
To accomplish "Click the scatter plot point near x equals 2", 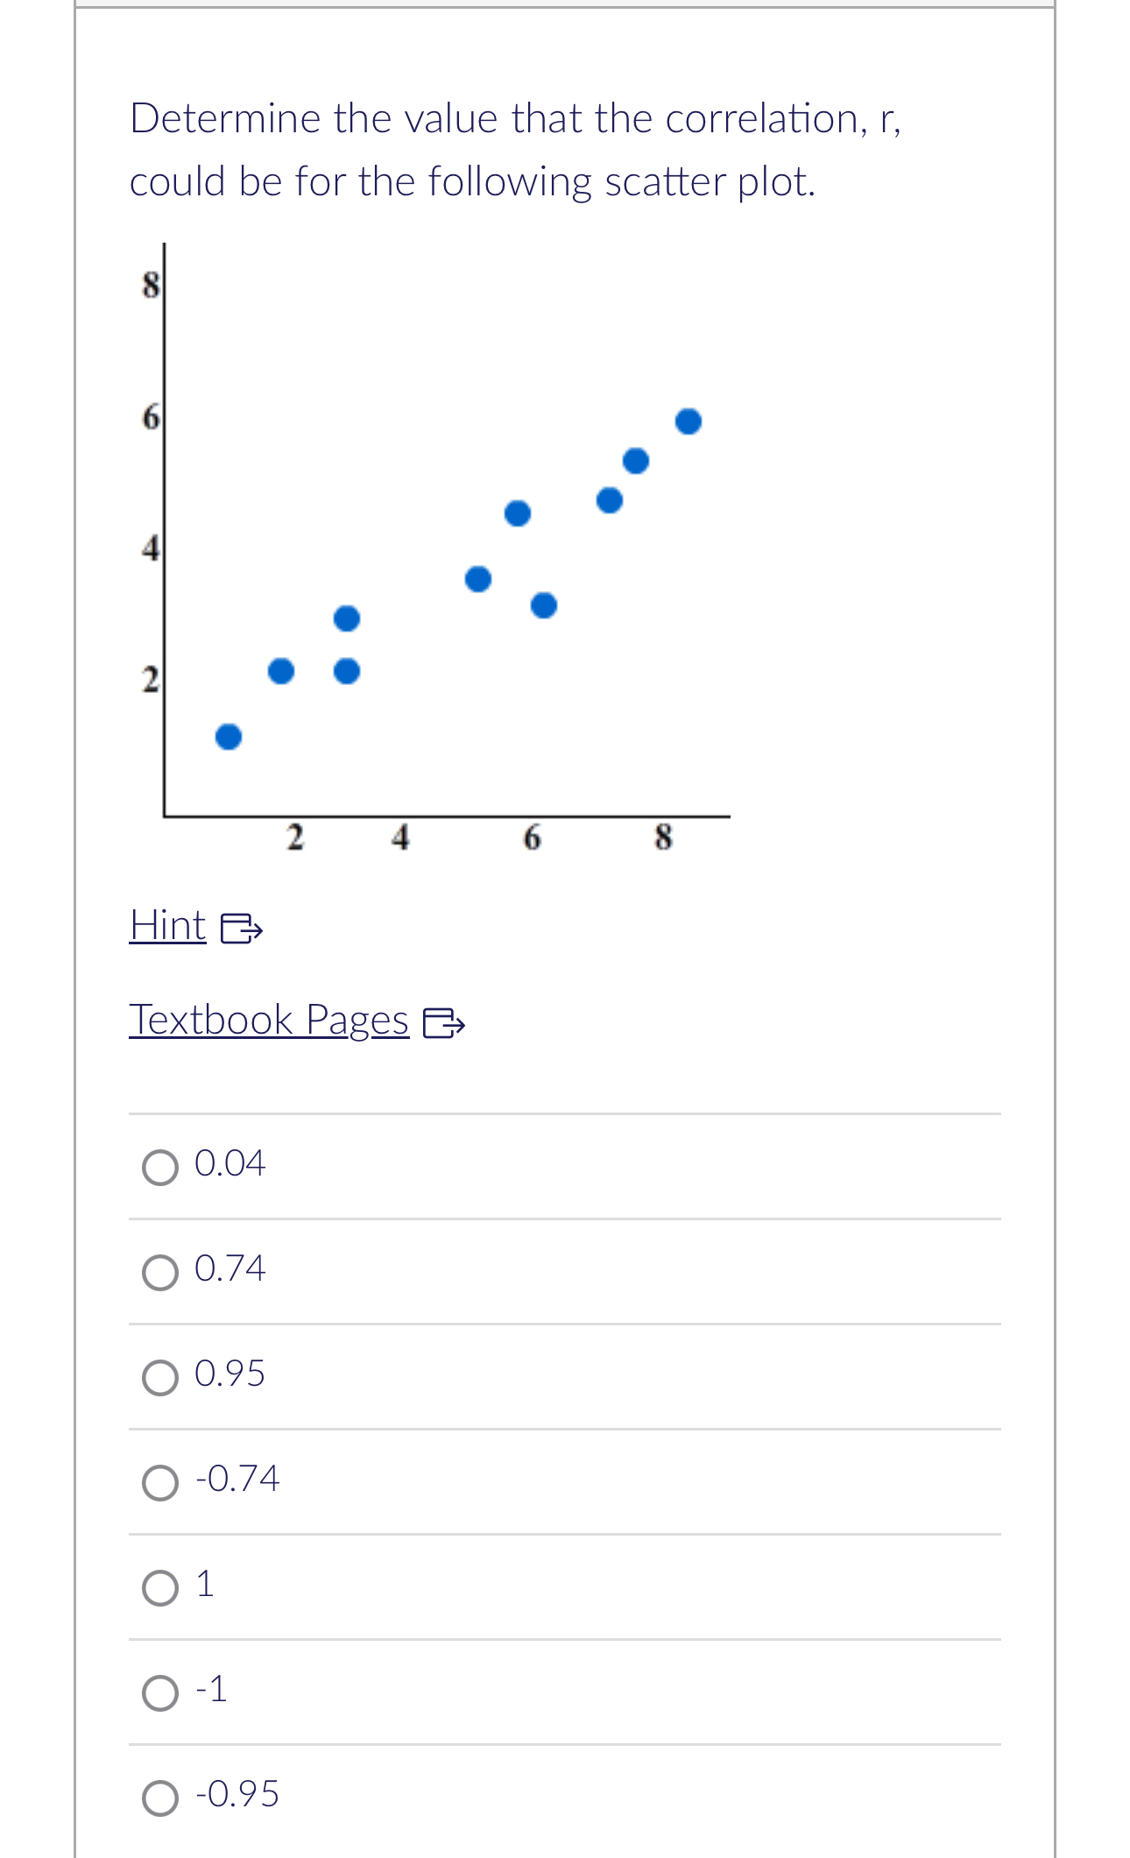I will coord(281,670).
